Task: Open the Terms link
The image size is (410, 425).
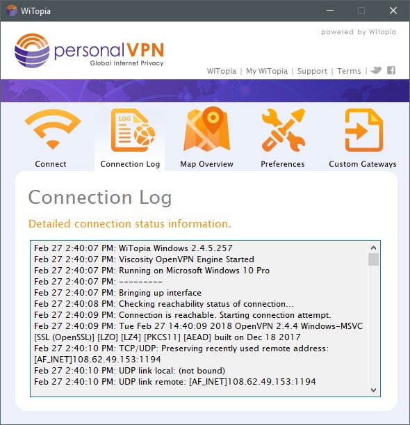Action: point(349,71)
